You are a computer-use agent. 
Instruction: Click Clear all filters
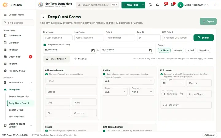[x=81, y=59]
